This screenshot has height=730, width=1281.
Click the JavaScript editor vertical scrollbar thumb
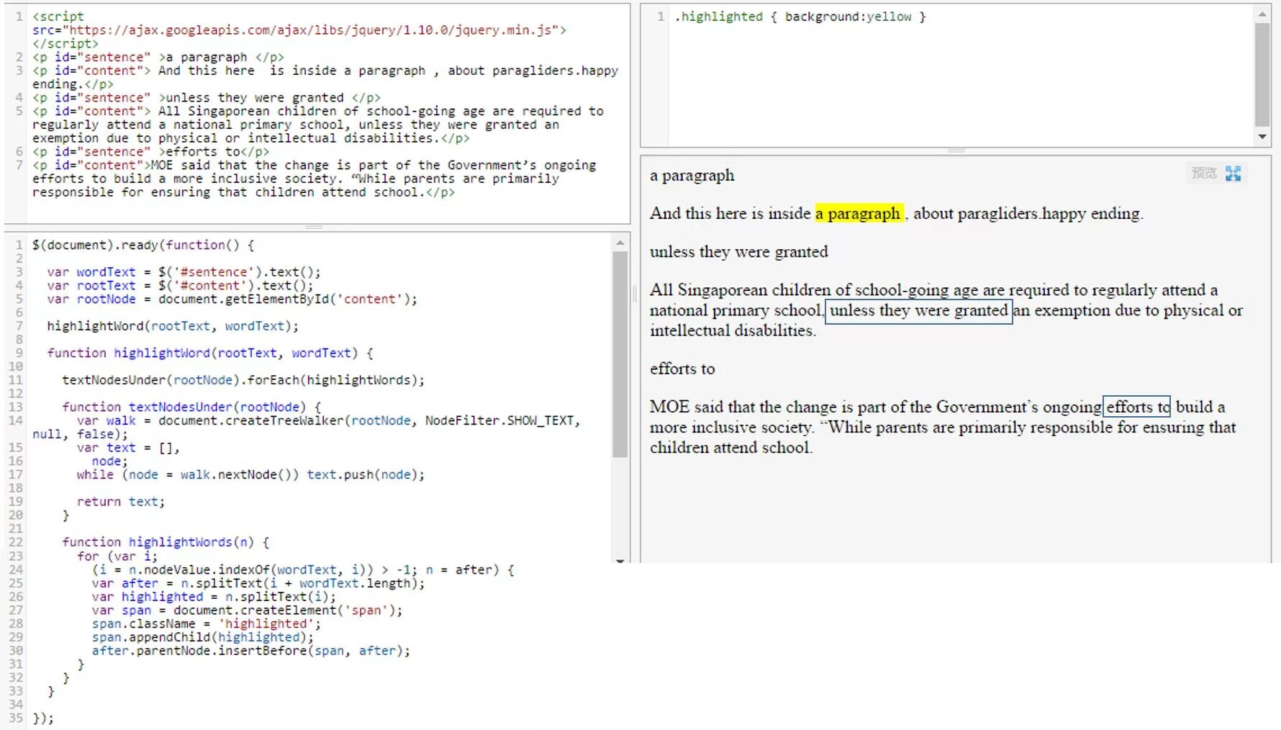click(x=620, y=354)
